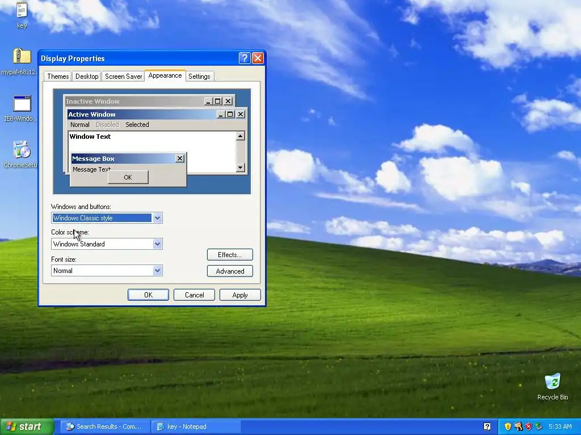Image resolution: width=581 pixels, height=435 pixels.
Task: Click the Advanced button
Action: click(x=230, y=271)
